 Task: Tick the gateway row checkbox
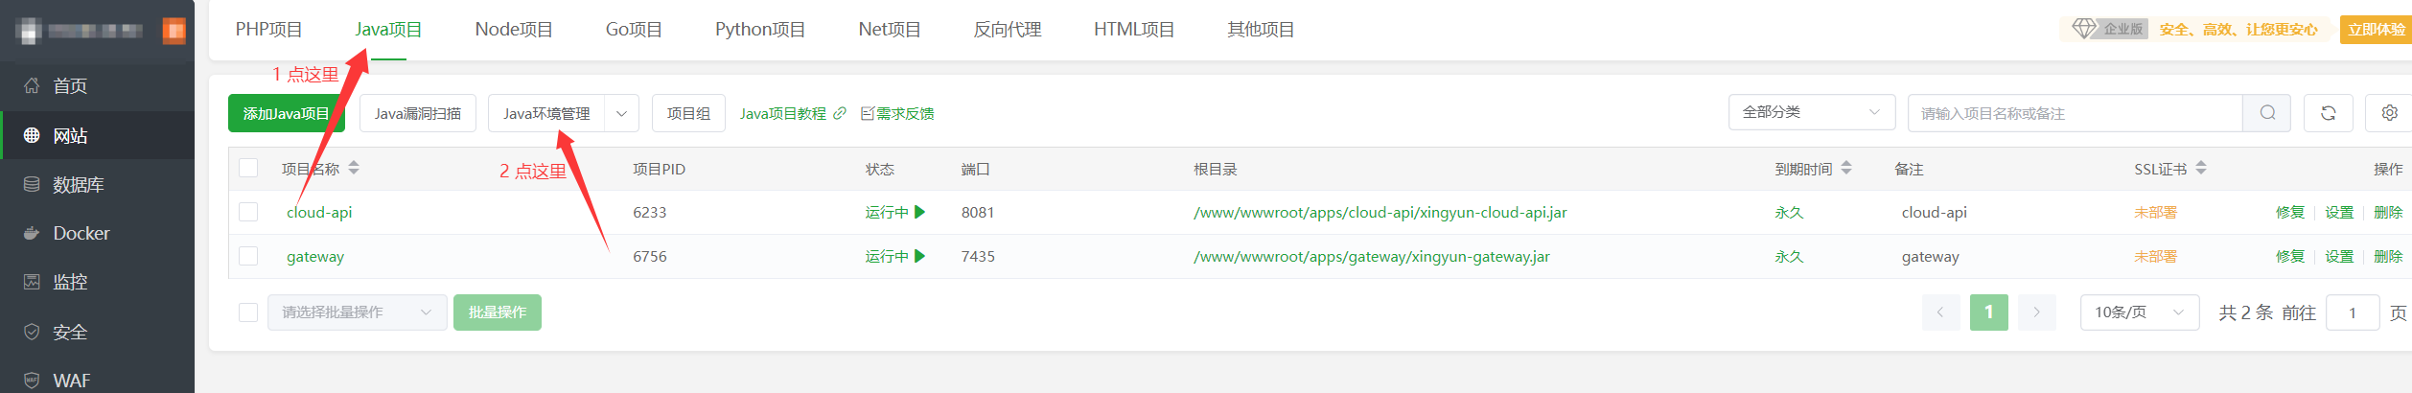(248, 256)
